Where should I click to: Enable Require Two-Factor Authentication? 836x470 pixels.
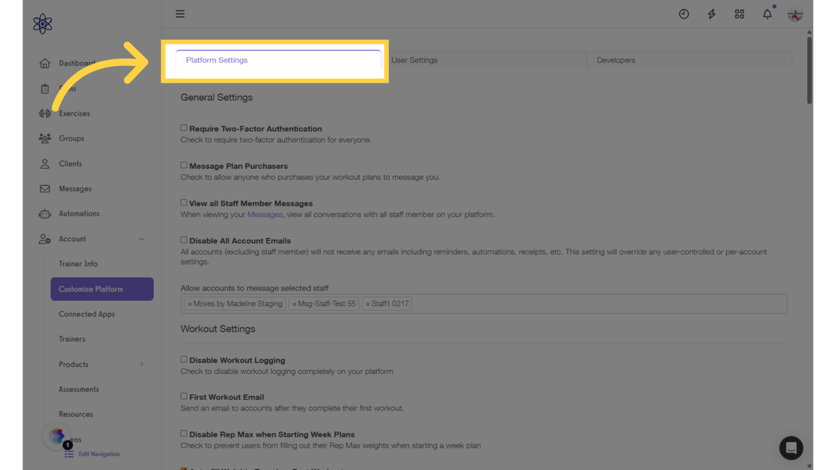(x=184, y=127)
